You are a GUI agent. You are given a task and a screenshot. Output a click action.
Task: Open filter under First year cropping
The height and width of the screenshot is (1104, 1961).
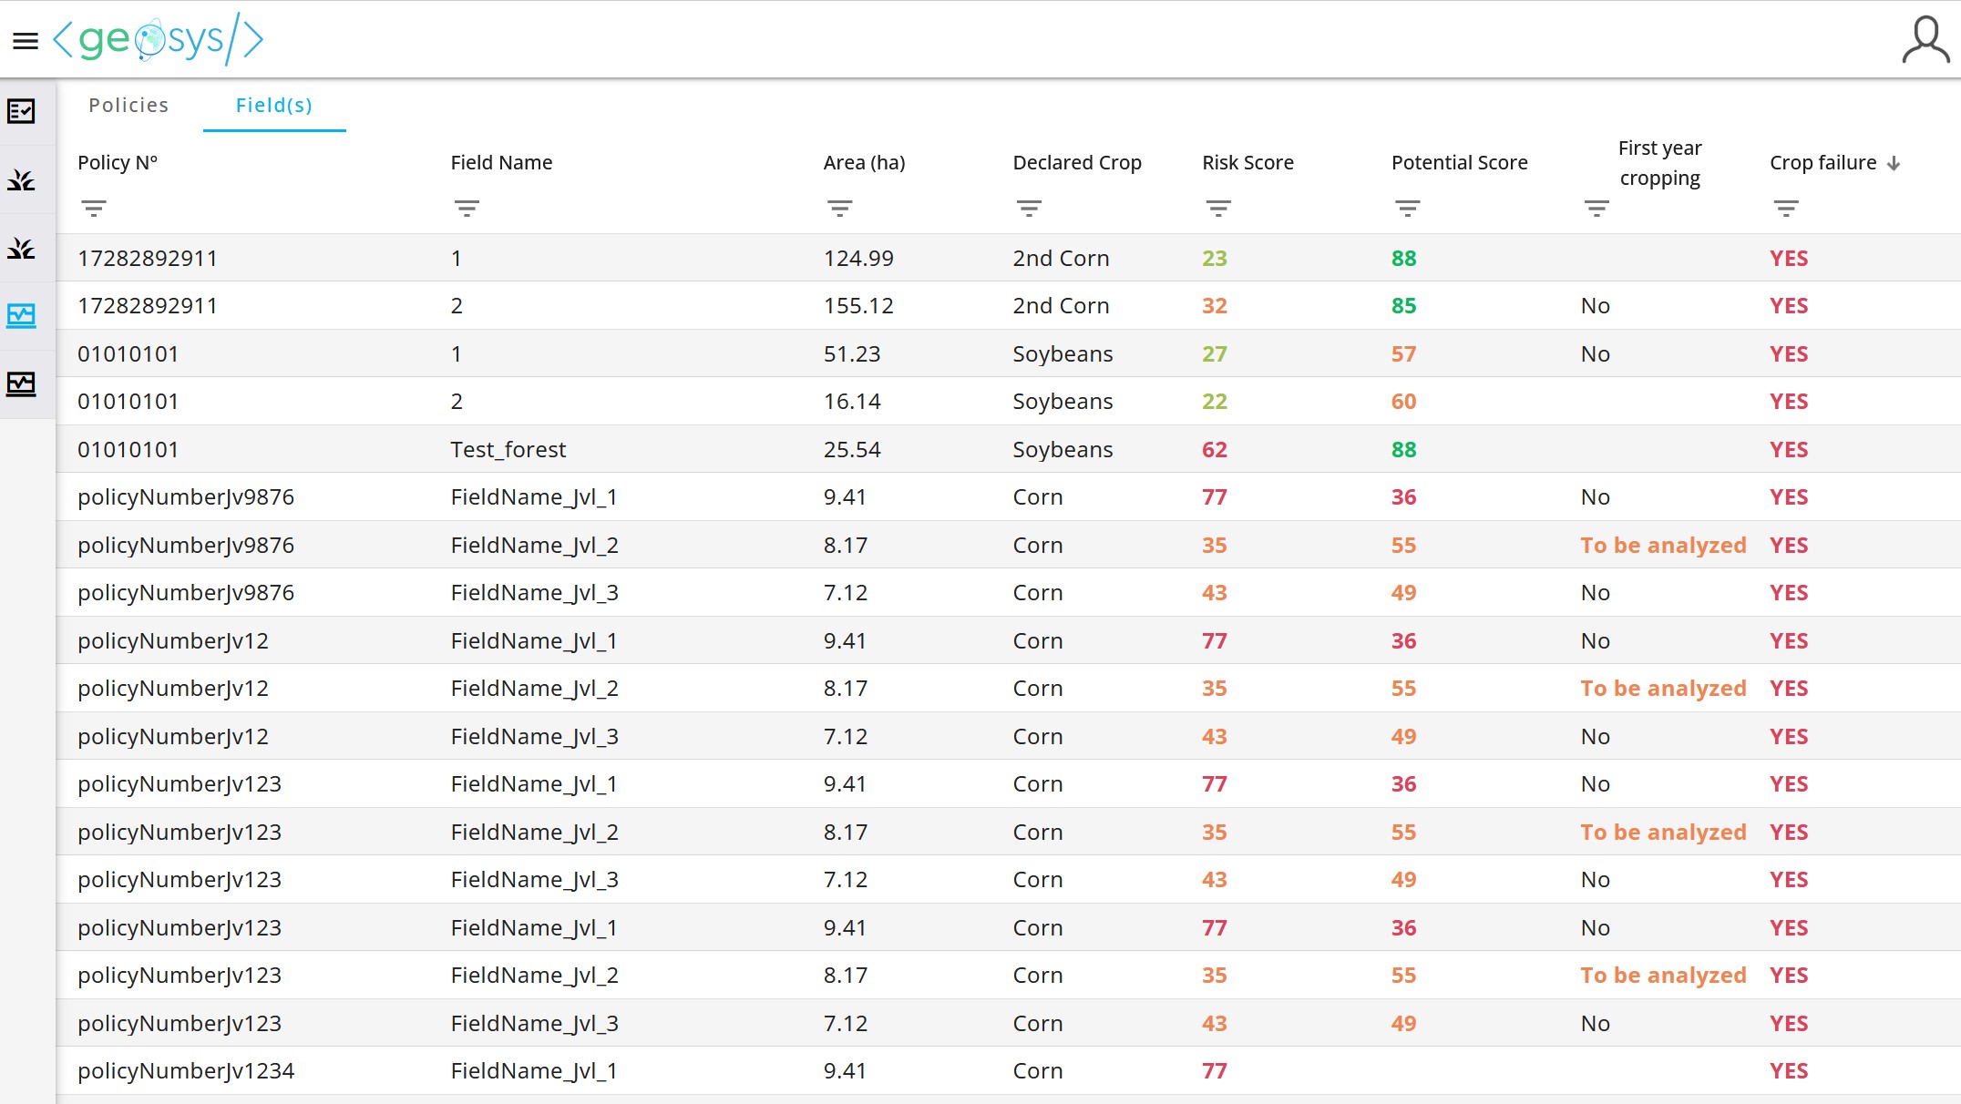click(x=1597, y=209)
